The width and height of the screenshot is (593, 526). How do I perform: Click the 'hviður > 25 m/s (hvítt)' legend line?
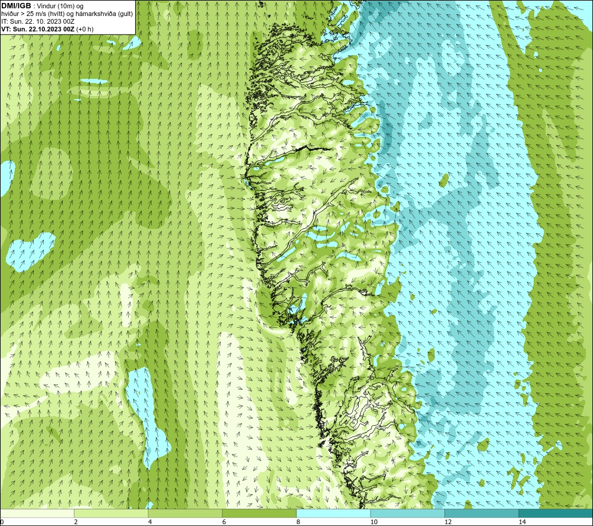click(x=67, y=14)
